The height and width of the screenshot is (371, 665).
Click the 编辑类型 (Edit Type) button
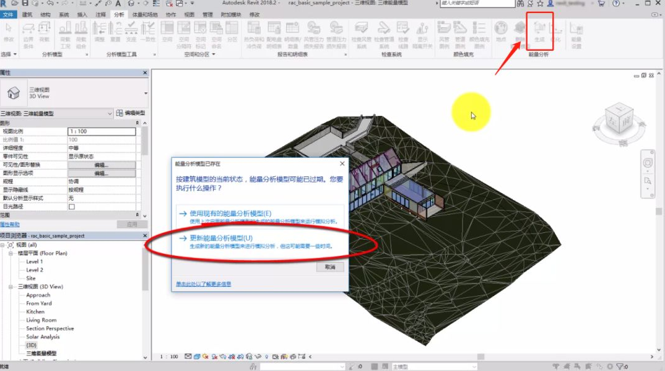(131, 113)
